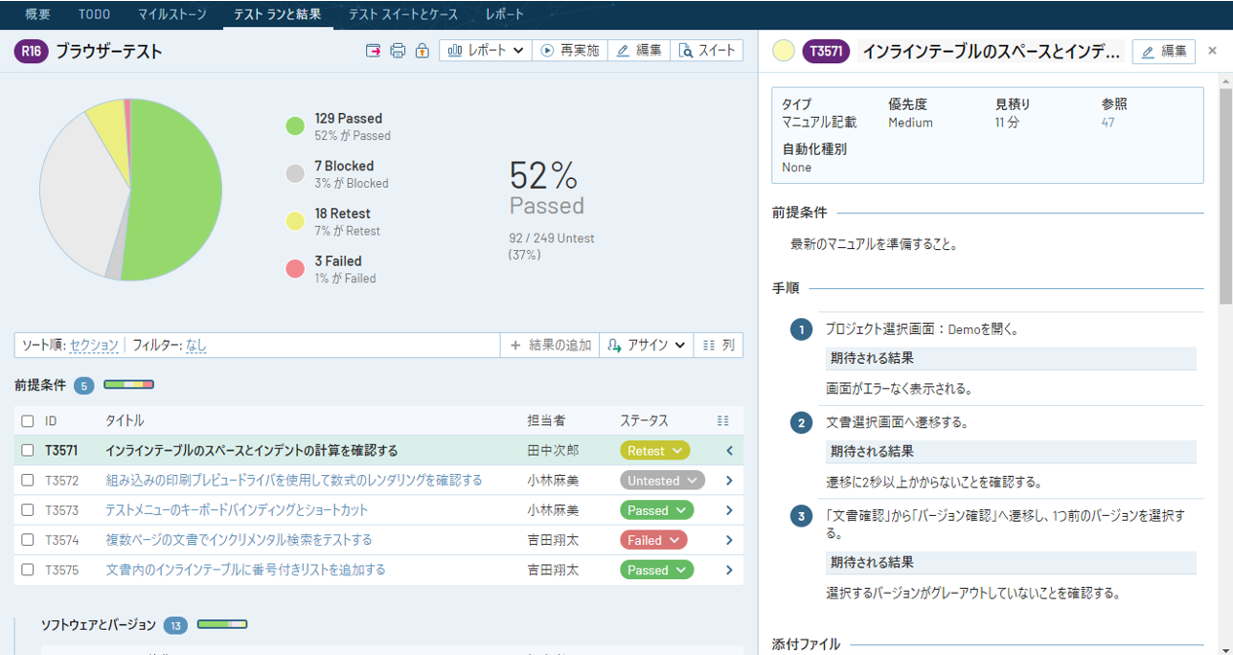
Task: Open the 文書内のインラインテーブルに番号付きリストを追加する title link
Action: (x=245, y=569)
